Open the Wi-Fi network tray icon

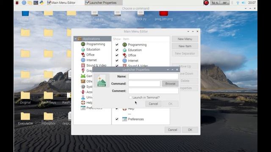coord(238,3)
